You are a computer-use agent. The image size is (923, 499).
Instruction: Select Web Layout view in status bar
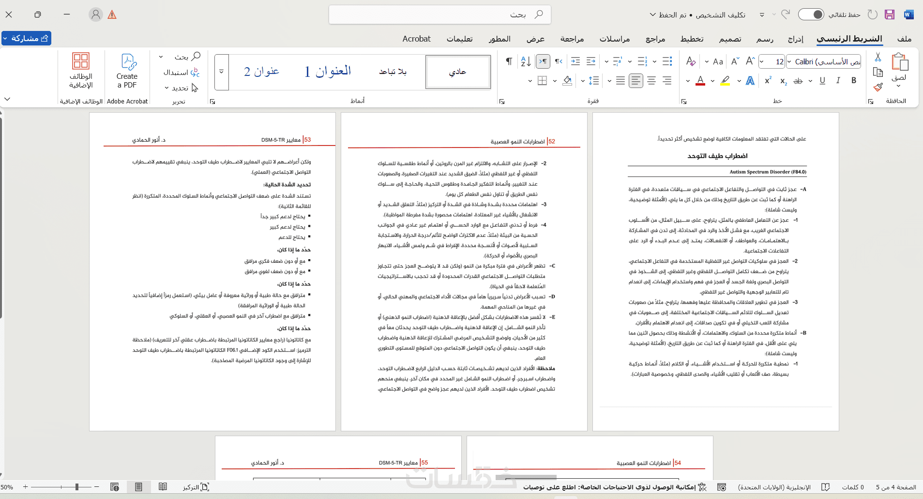(x=115, y=487)
